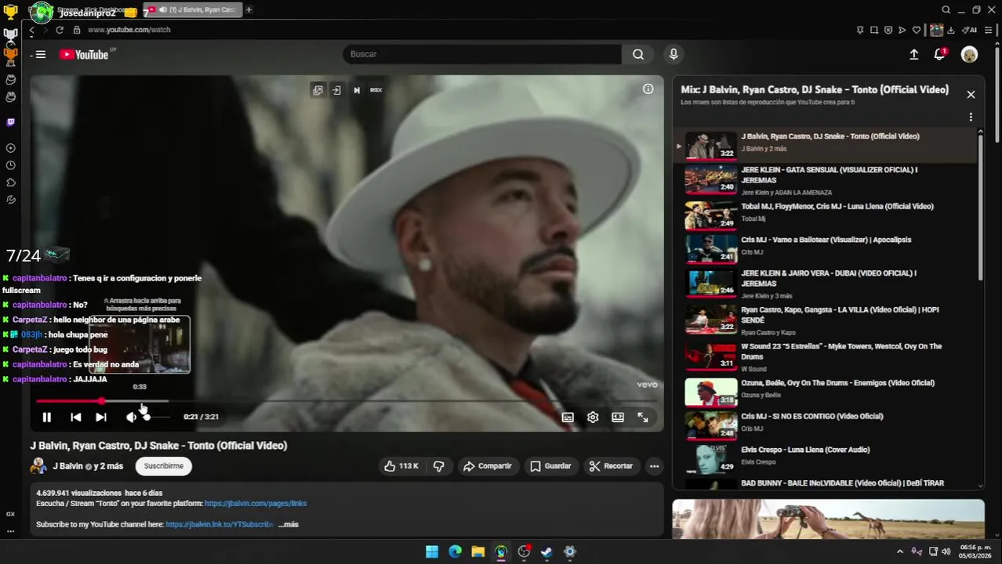Seek on the red video progress bar
Screen dimensions: 1002x564
click(x=347, y=401)
